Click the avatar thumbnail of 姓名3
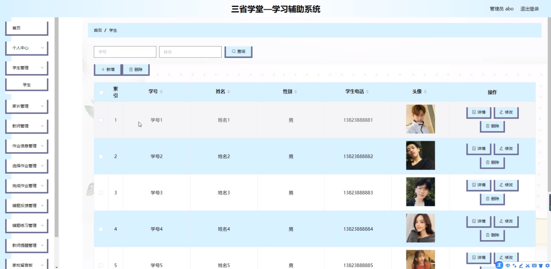551x269 pixels. (x=421, y=192)
